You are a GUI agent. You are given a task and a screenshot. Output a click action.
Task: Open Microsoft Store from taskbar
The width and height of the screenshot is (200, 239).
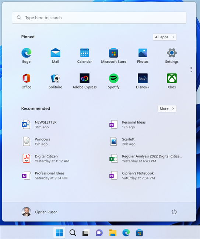(139, 233)
